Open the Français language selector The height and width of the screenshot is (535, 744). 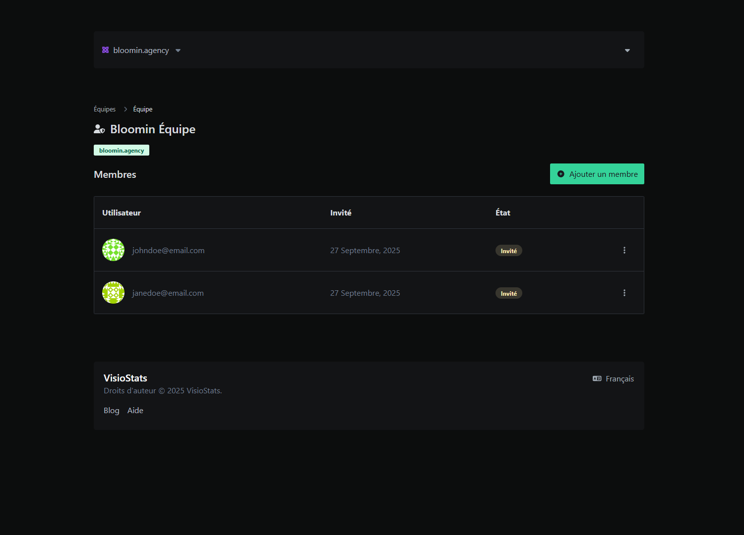(620, 379)
